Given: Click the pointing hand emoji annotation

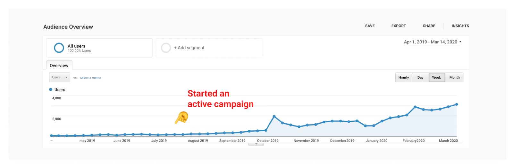Looking at the screenshot, I should click(182, 118).
